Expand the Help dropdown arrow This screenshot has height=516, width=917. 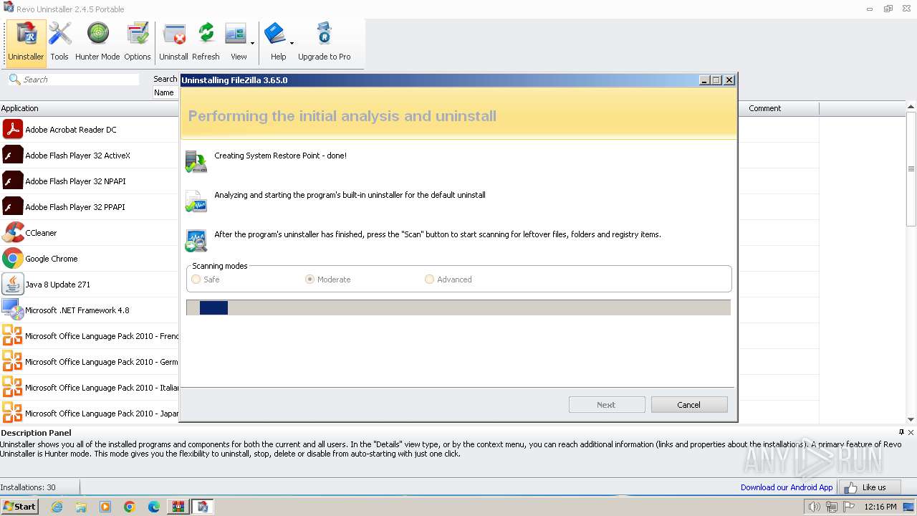point(292,43)
